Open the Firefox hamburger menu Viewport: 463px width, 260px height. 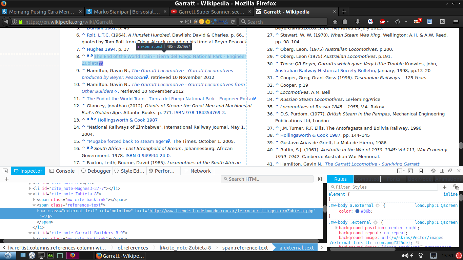coord(456,22)
